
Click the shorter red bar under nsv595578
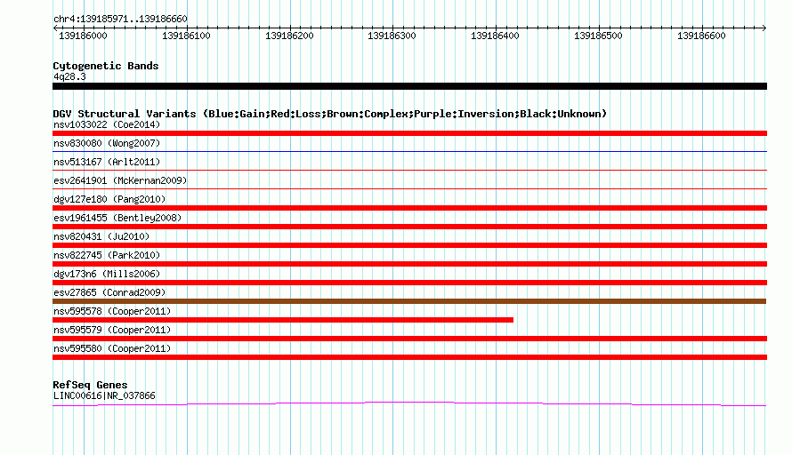283,320
